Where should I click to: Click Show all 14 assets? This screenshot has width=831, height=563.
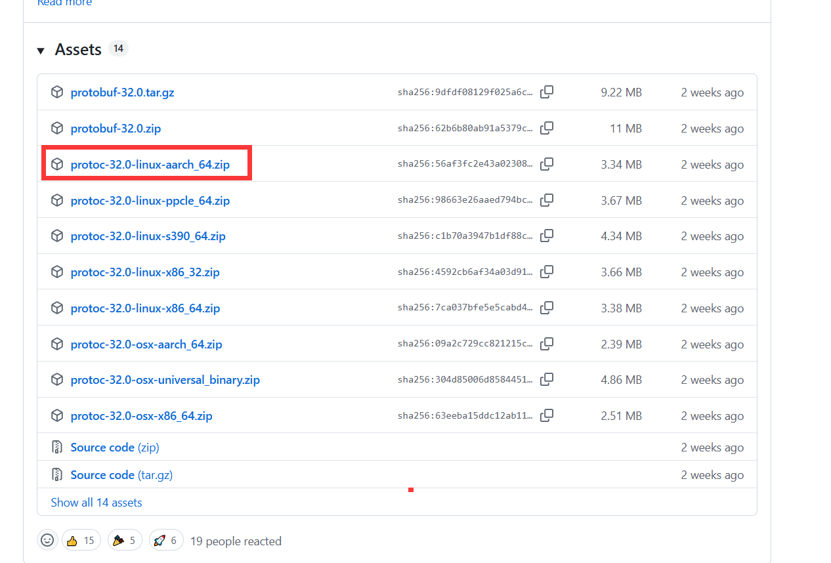point(96,503)
